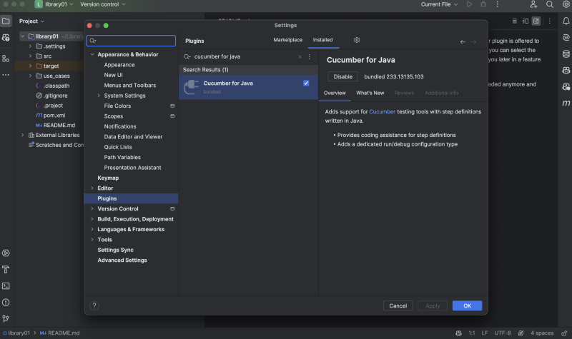Switch editor to editor-and-preview mode
572x339 pixels.
point(526,21)
